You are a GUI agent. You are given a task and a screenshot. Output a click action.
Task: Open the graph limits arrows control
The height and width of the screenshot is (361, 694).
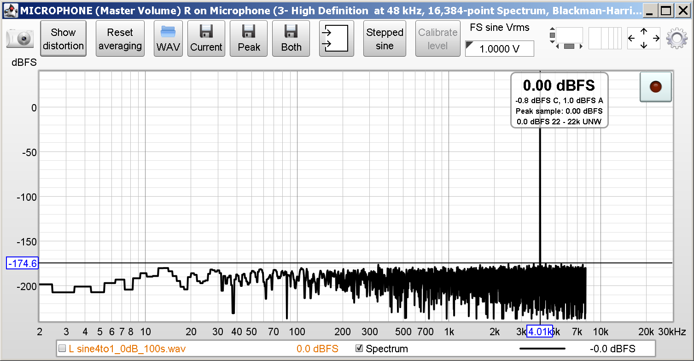pyautogui.click(x=643, y=39)
